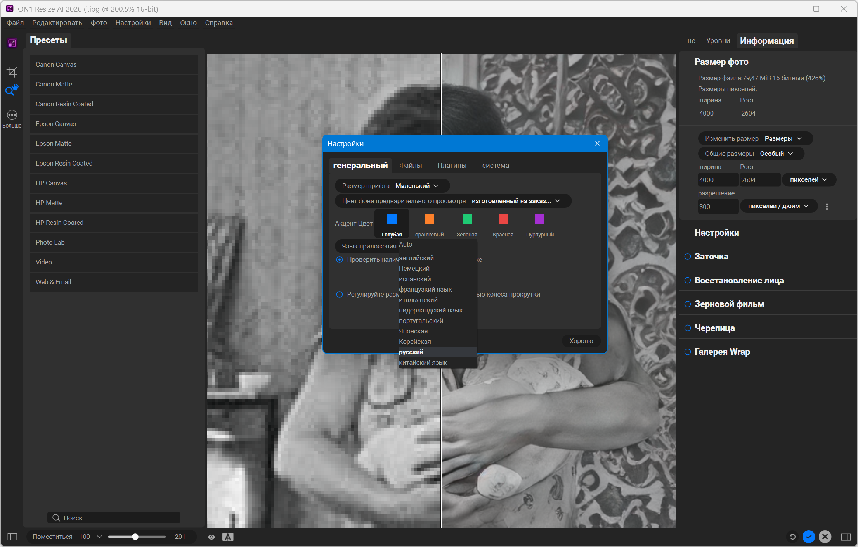The height and width of the screenshot is (547, 858).
Task: Click the gray cancel X icon bottom-right
Action: point(825,537)
